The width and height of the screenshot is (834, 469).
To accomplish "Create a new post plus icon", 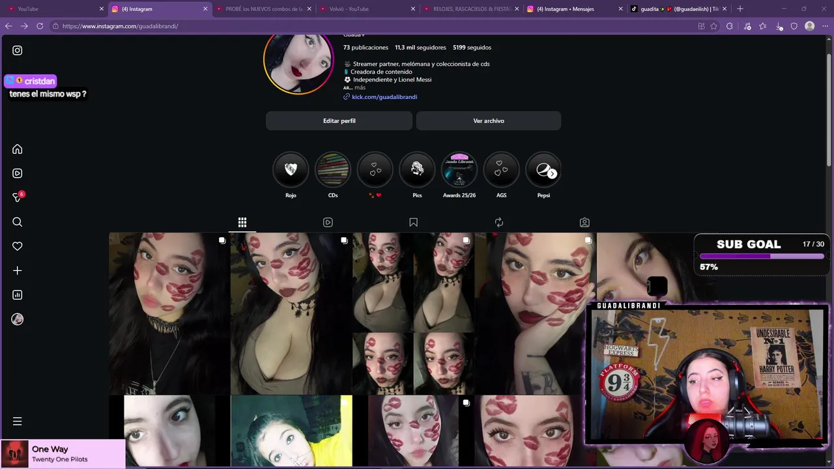I will (18, 270).
